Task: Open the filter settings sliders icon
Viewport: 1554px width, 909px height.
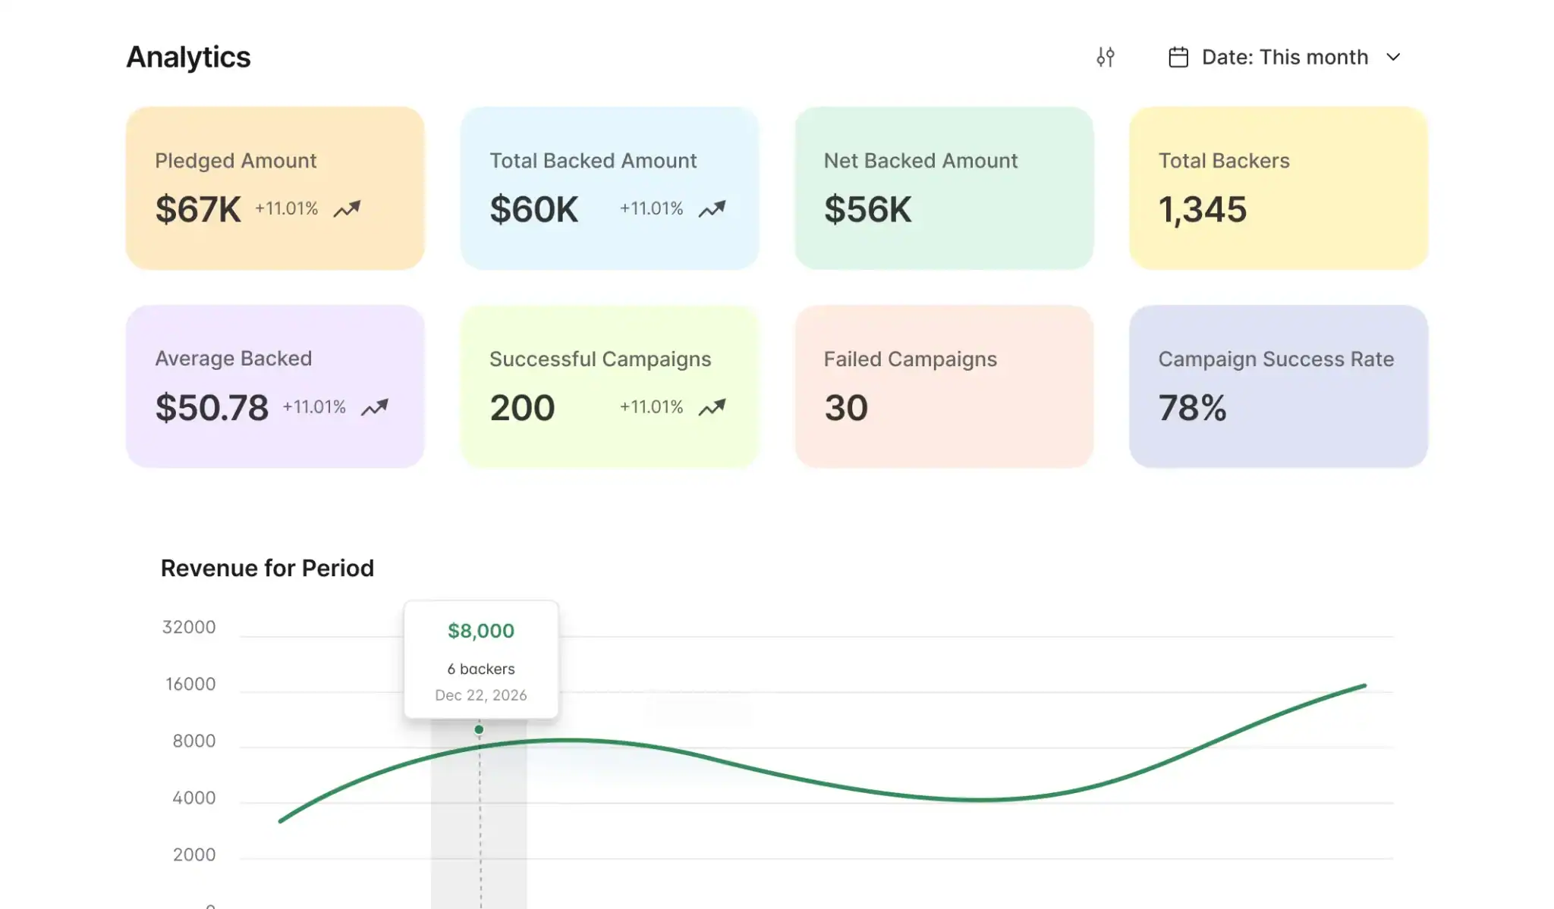Action: 1105,57
